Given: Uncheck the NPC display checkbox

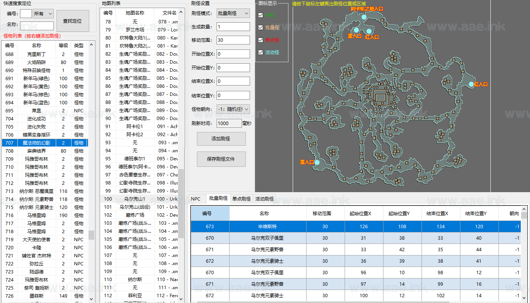Looking at the screenshot, I should (260, 15).
